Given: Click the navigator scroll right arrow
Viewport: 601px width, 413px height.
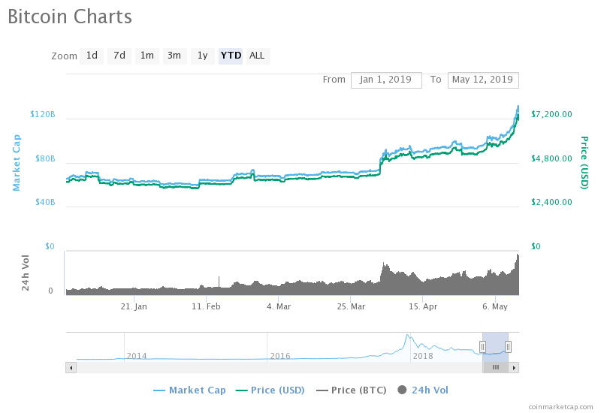Looking at the screenshot, I should click(x=514, y=367).
